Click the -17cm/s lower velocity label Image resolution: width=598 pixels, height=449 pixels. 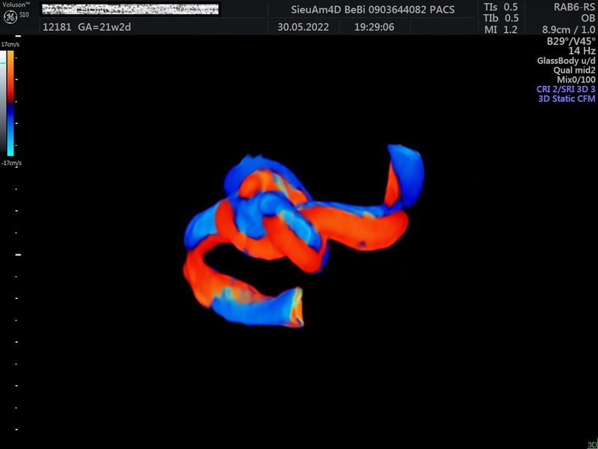pos(11,162)
